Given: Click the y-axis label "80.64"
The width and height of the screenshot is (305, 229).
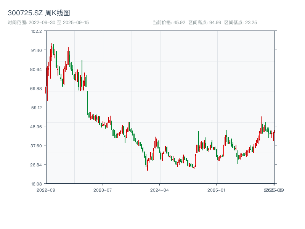Looking at the screenshot, I should (36, 69).
